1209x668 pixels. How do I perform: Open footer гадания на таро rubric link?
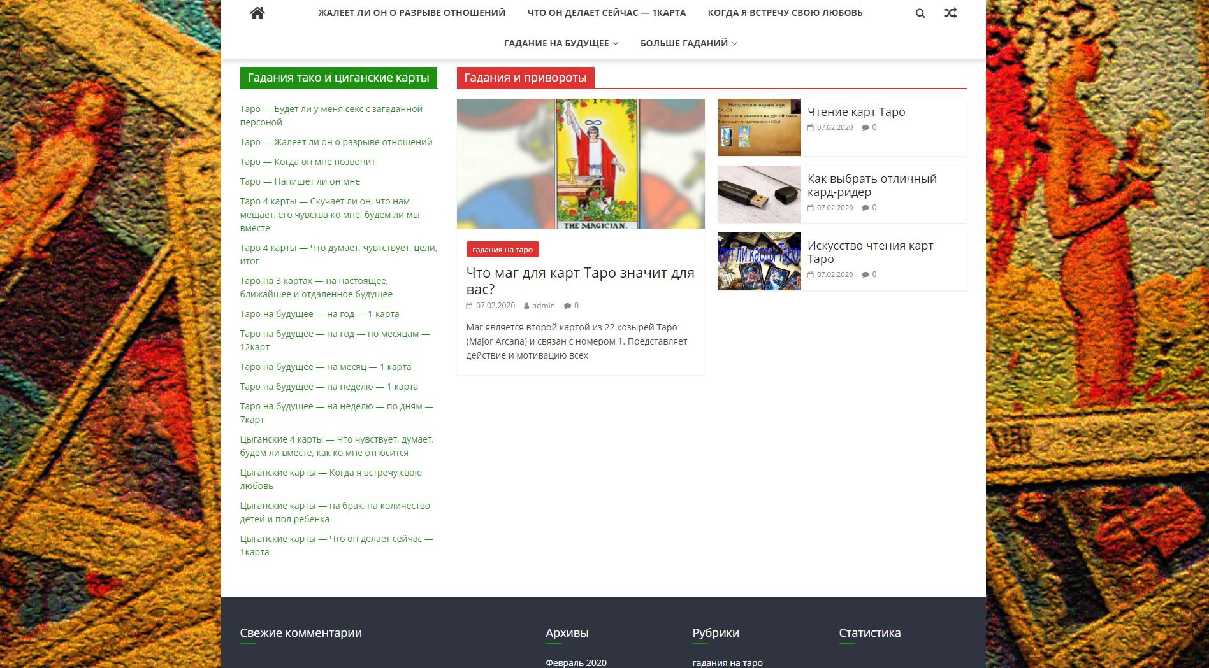[727, 663]
